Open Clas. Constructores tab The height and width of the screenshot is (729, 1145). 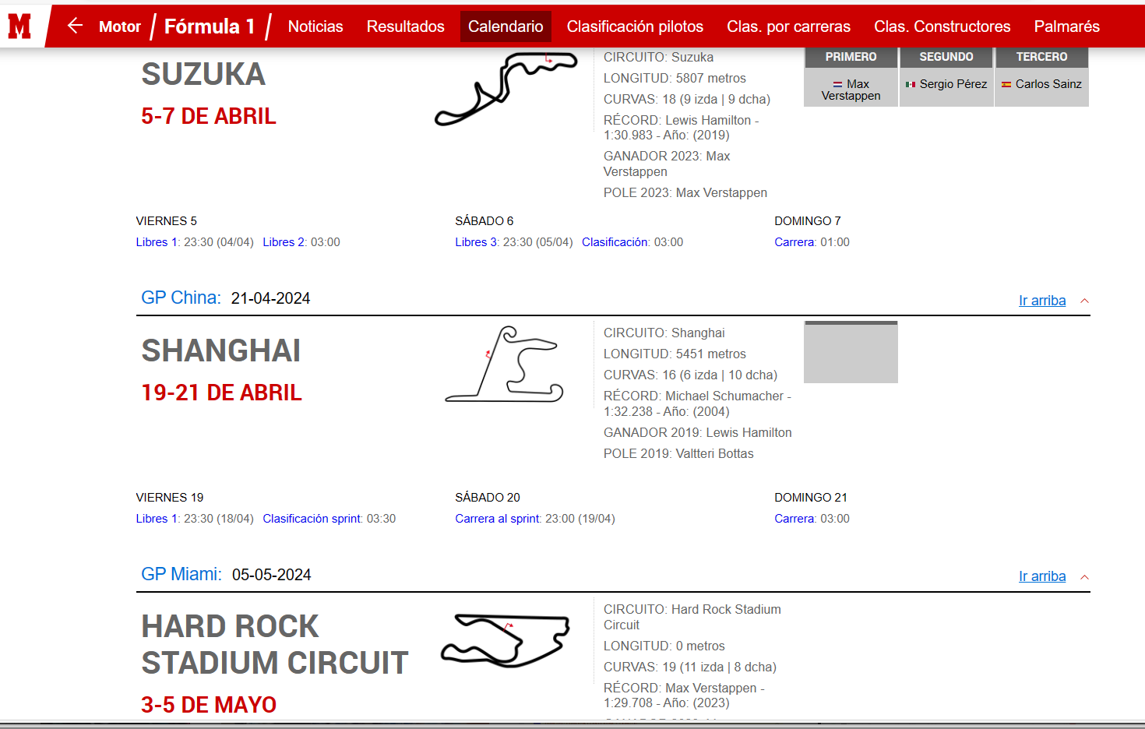click(x=942, y=26)
